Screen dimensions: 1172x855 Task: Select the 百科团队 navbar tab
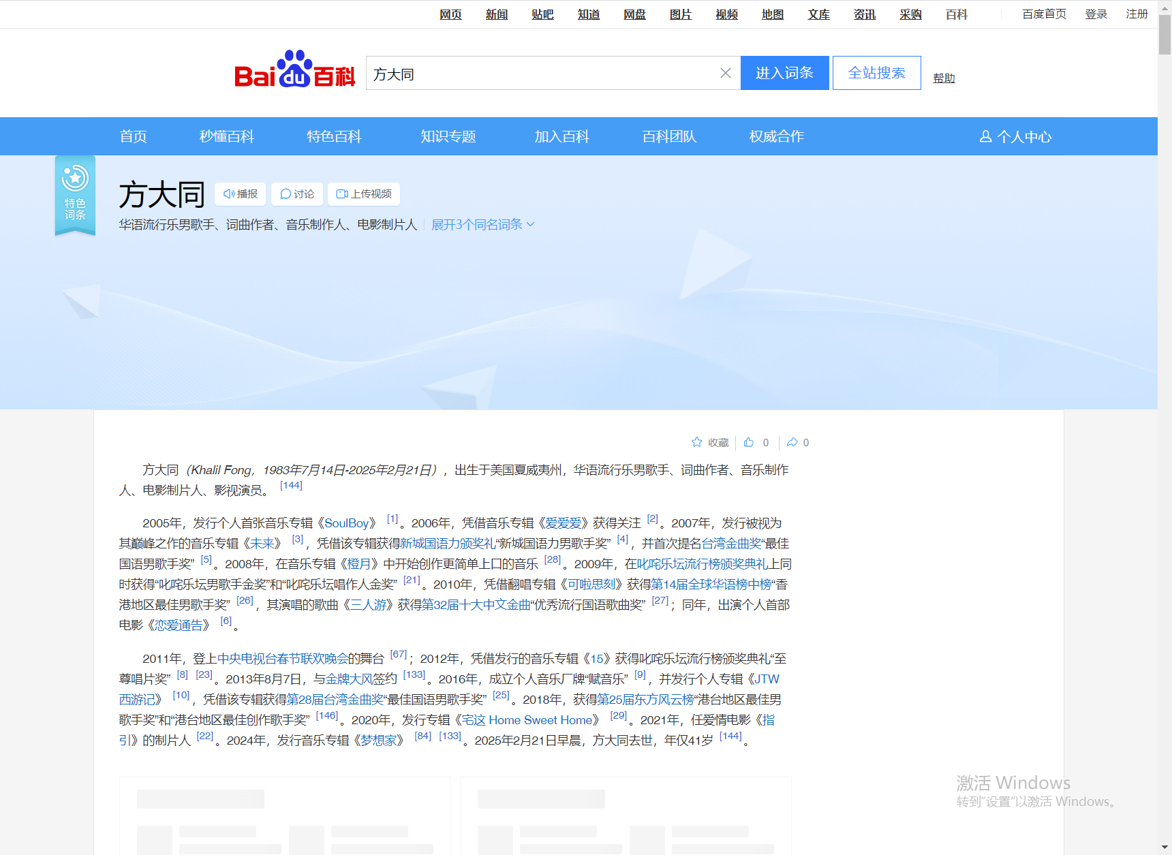tap(670, 136)
